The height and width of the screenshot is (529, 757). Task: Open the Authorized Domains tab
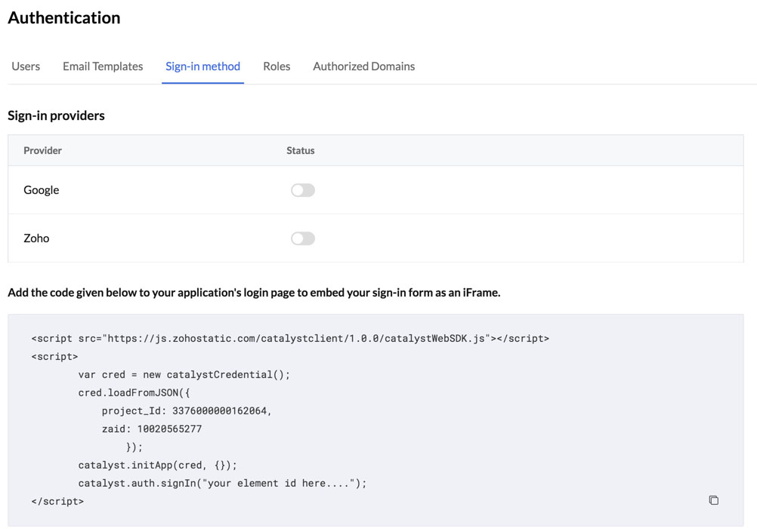pos(363,66)
